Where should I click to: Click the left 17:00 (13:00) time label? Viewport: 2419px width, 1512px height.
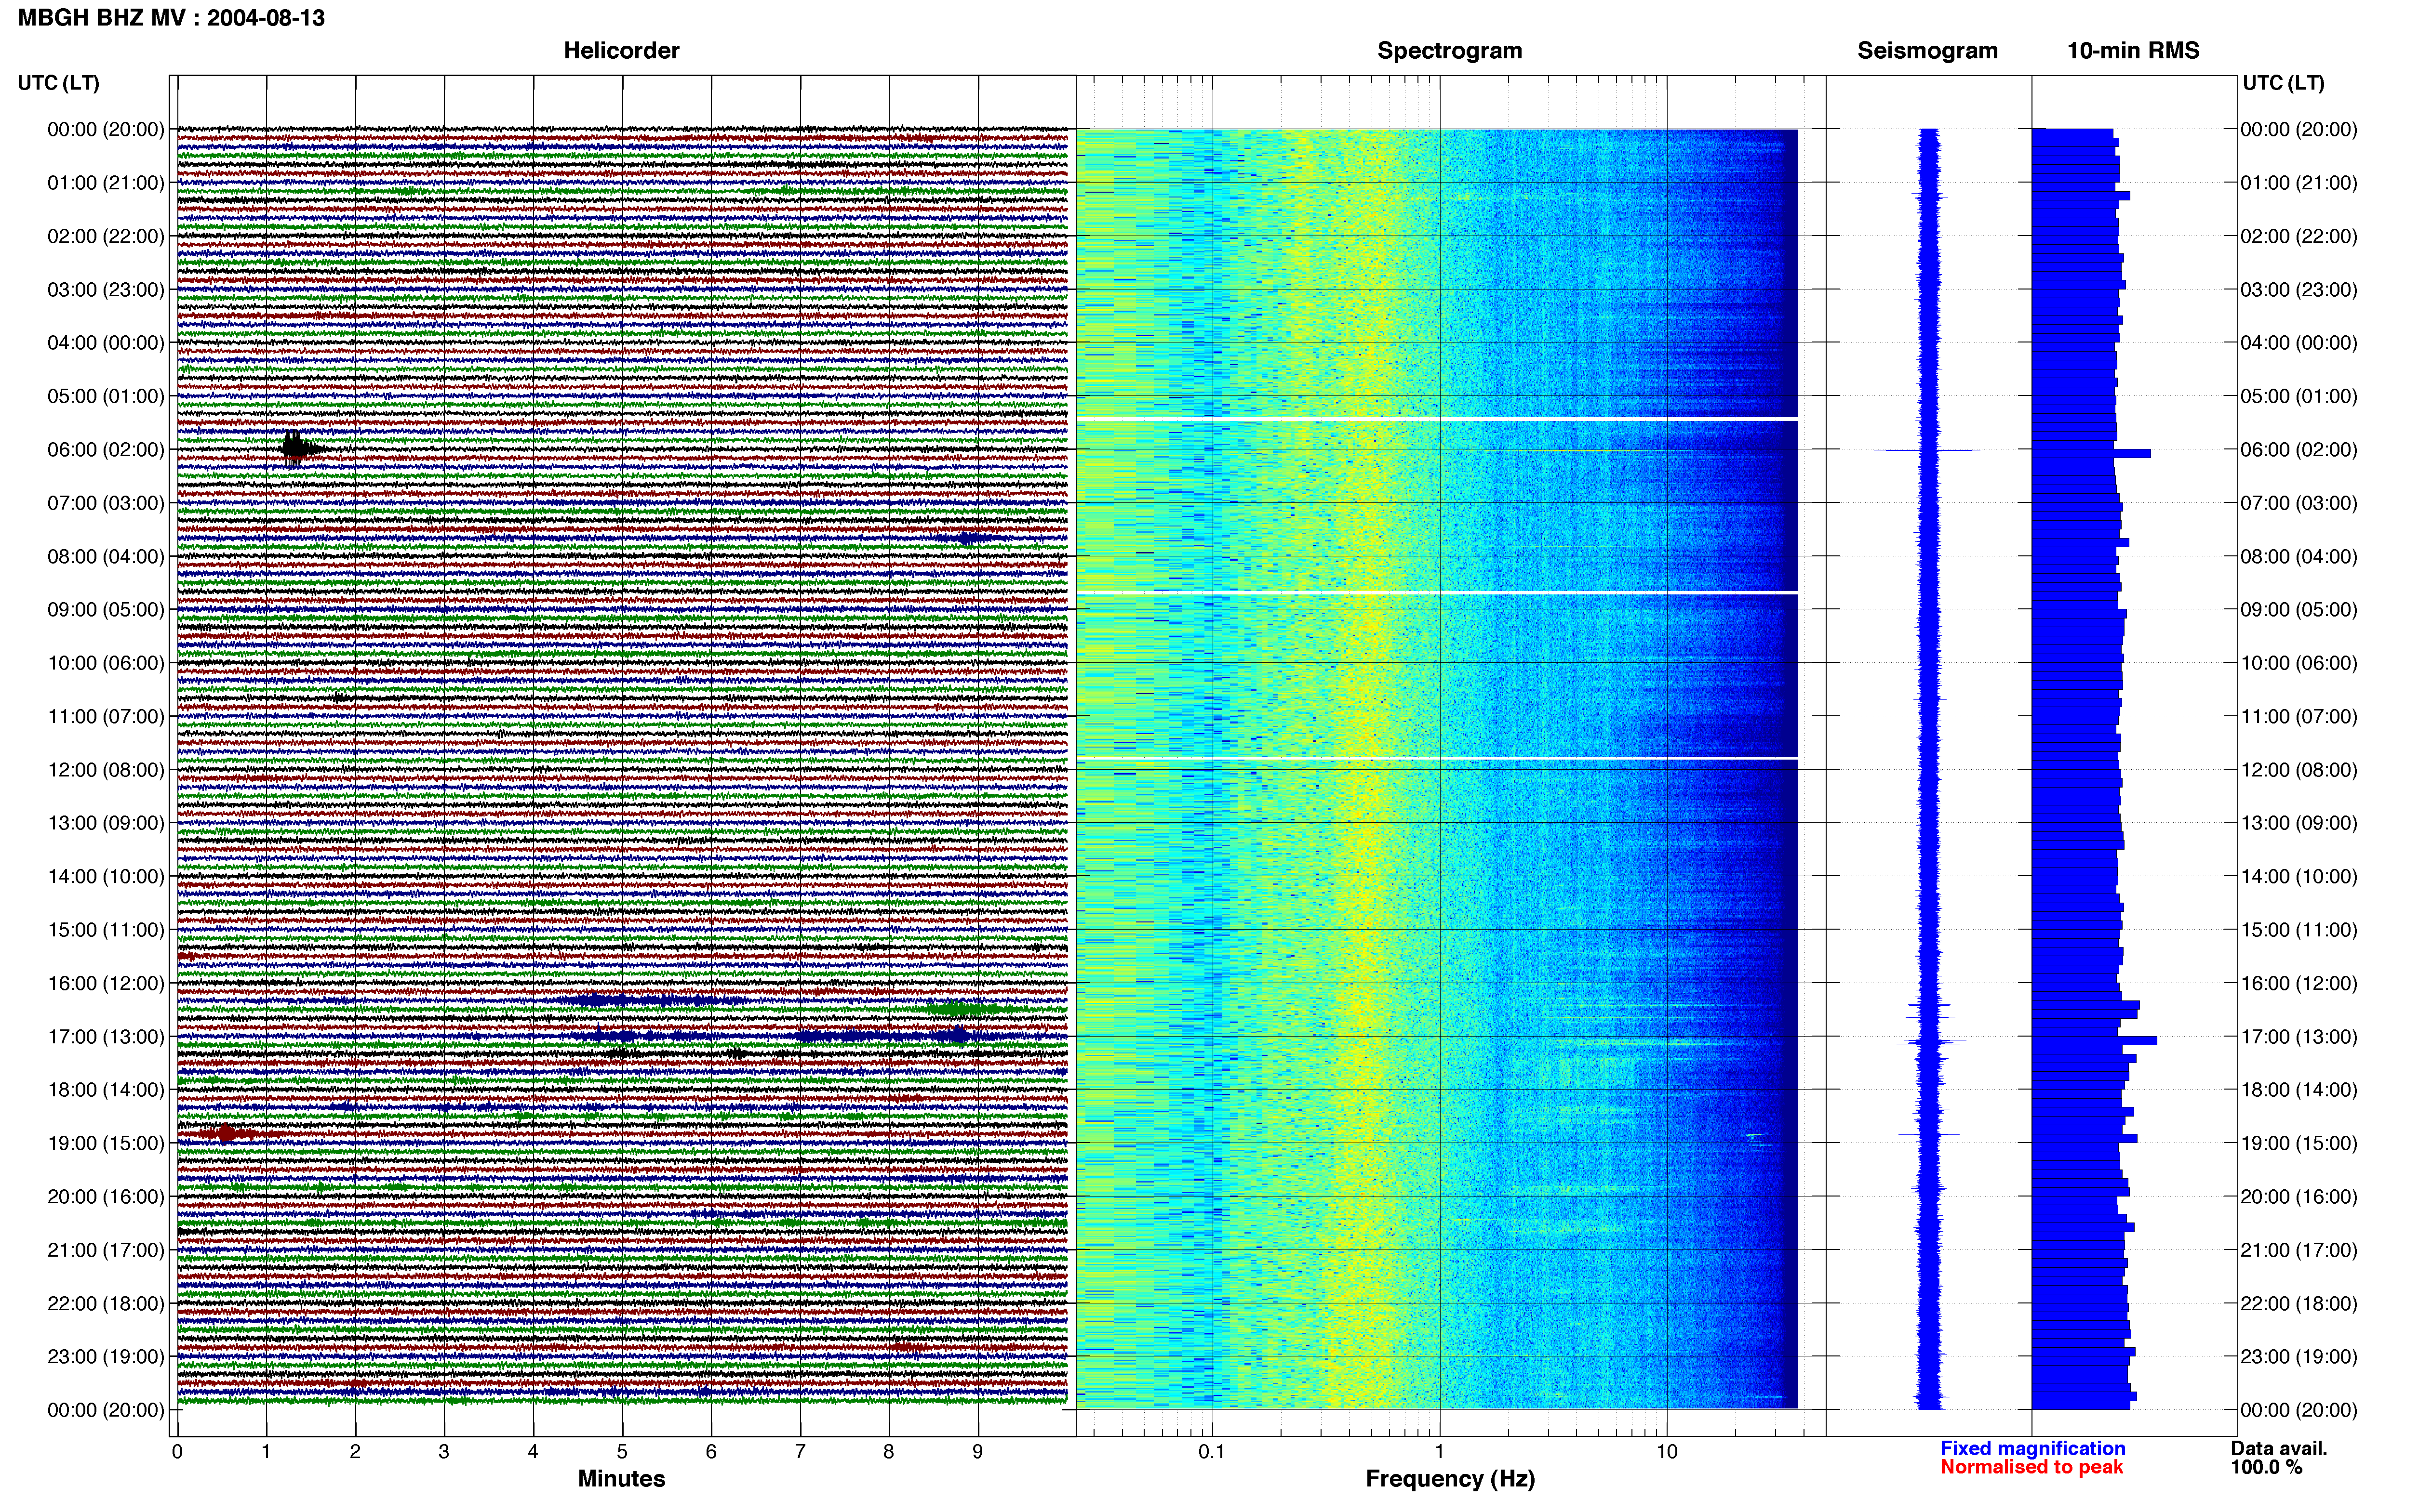106,1037
